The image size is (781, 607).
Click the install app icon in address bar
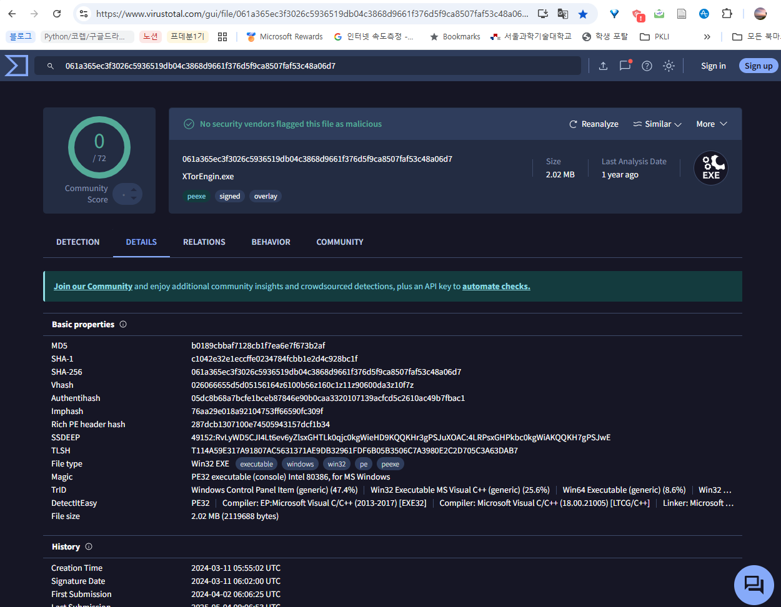point(543,13)
